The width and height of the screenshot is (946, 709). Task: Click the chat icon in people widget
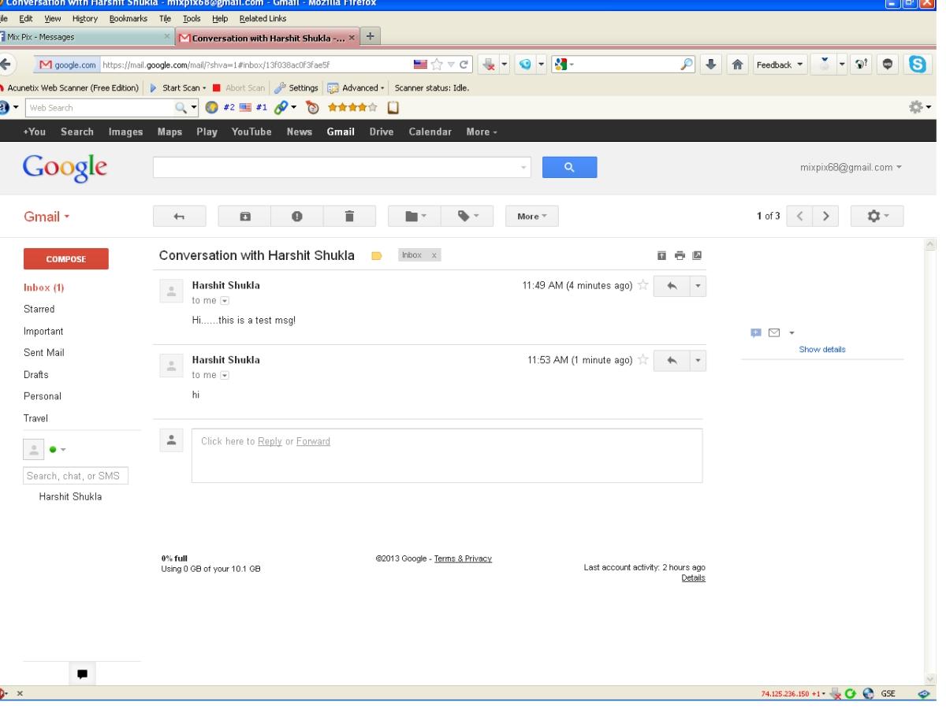756,334
